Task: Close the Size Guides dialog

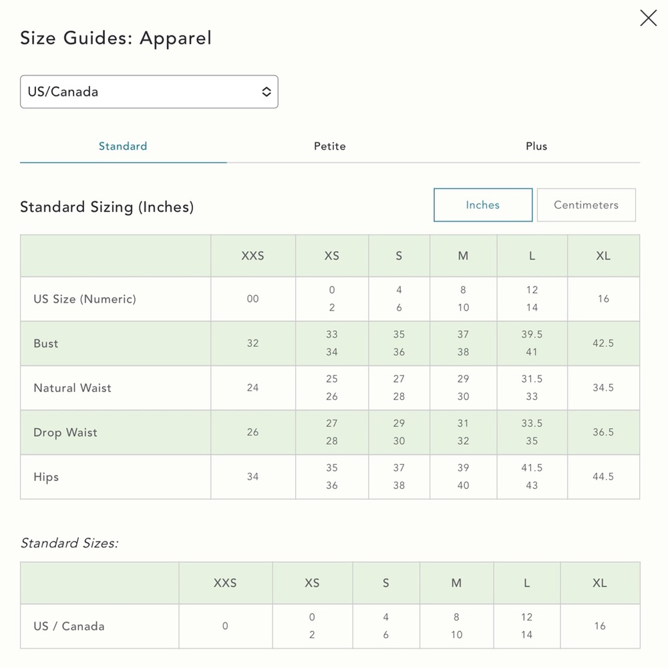Action: 648,18
